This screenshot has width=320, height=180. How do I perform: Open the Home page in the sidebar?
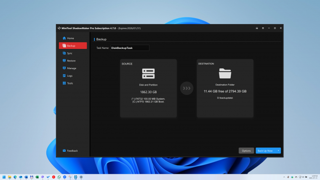pyautogui.click(x=73, y=38)
